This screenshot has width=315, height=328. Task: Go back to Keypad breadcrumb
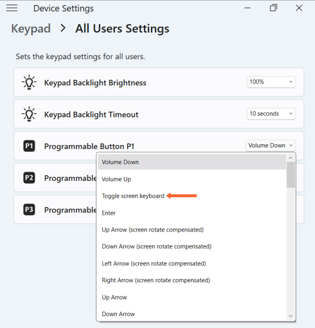(x=31, y=29)
